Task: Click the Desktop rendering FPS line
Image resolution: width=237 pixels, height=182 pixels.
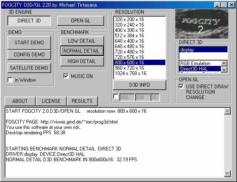Action: (x=36, y=133)
